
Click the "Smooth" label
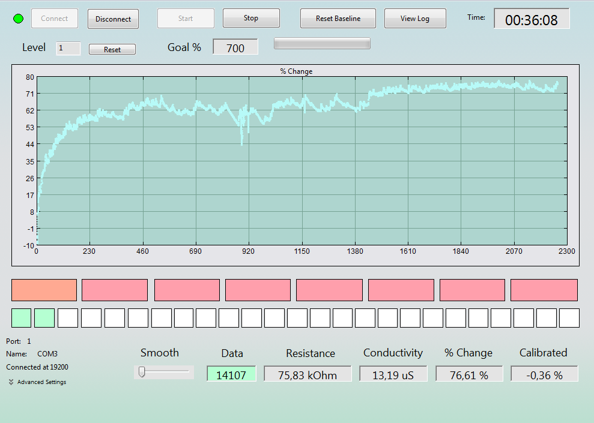tap(160, 353)
